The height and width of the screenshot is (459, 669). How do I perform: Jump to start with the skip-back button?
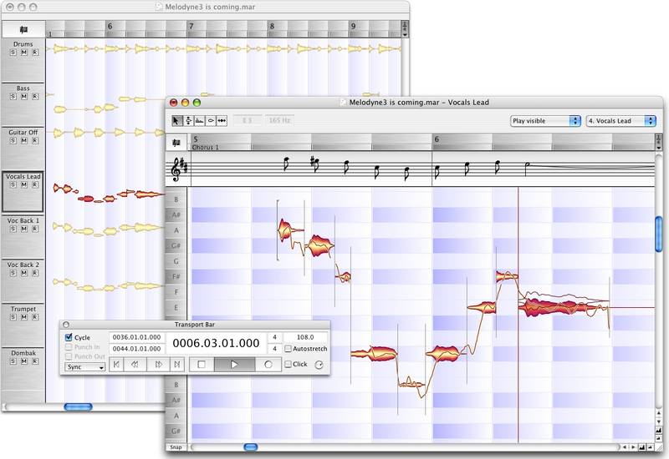(x=117, y=365)
